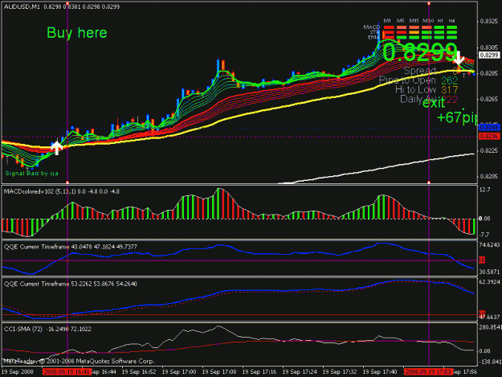Click the 74.6243 QQE scale value

489,245
